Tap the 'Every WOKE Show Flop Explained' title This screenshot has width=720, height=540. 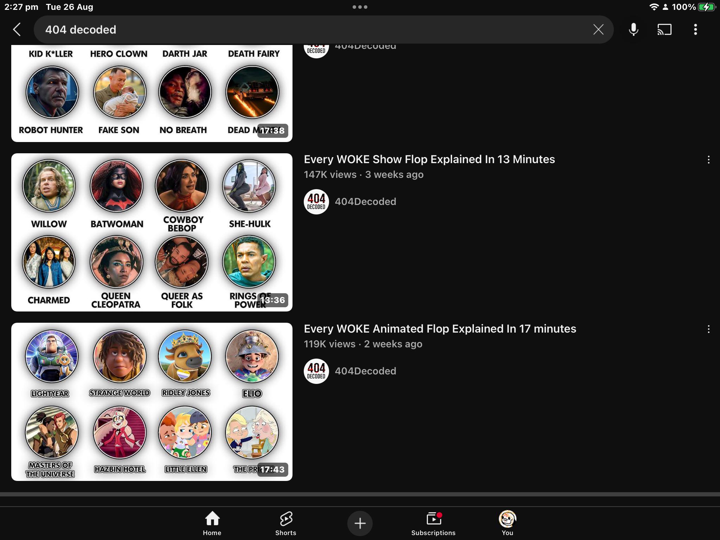pyautogui.click(x=429, y=159)
